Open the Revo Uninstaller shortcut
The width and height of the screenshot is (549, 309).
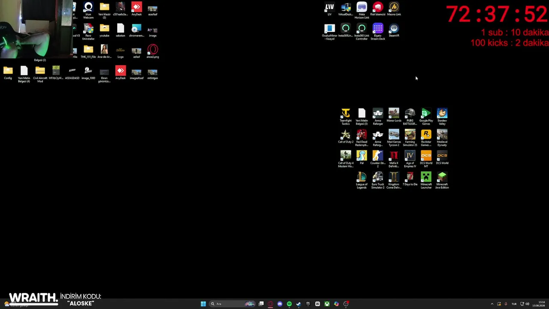click(88, 32)
